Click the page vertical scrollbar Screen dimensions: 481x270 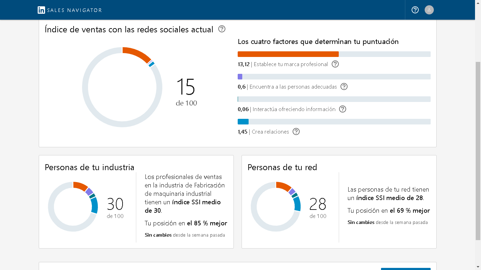tap(478, 151)
